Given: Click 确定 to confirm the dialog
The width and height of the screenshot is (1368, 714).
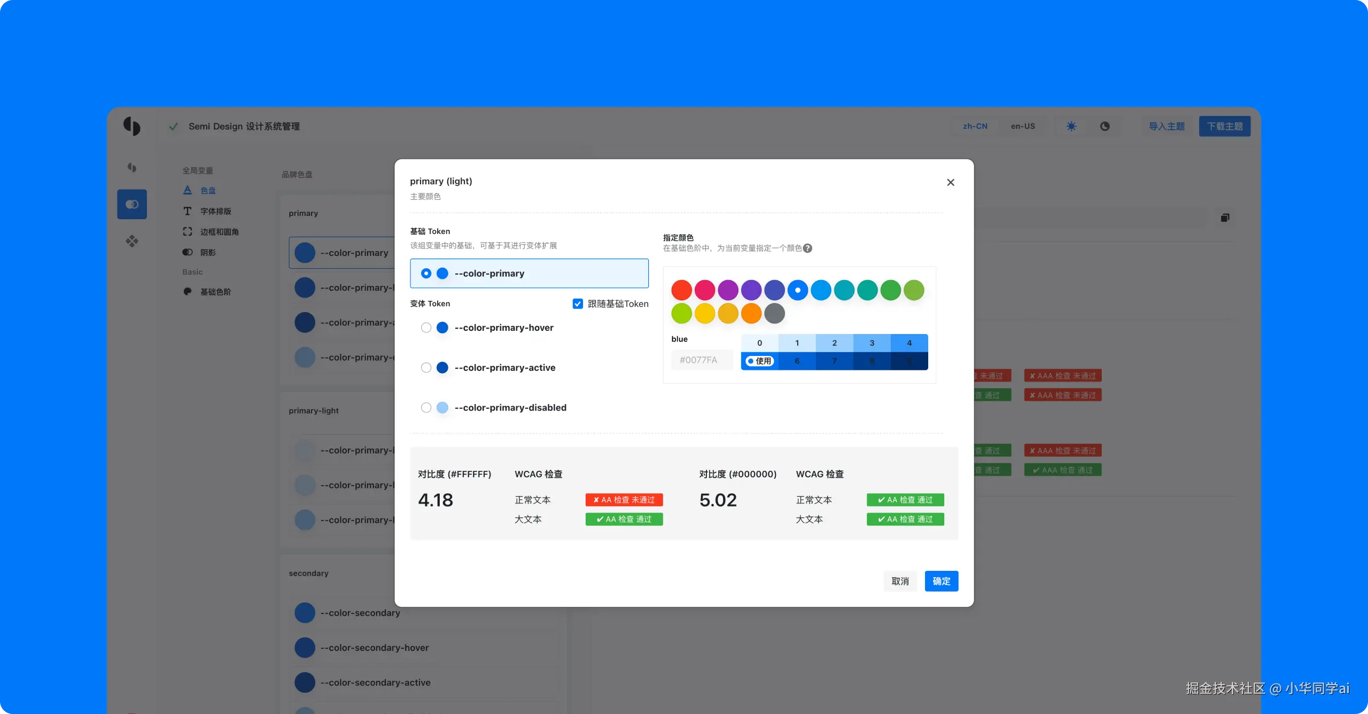Looking at the screenshot, I should [941, 581].
